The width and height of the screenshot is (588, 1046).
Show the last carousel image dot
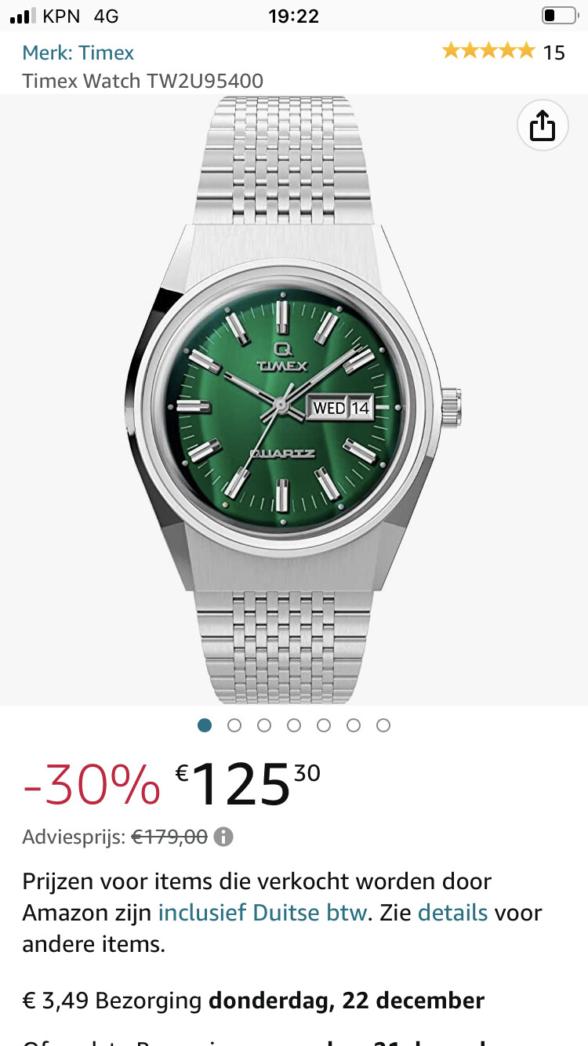coord(383,725)
